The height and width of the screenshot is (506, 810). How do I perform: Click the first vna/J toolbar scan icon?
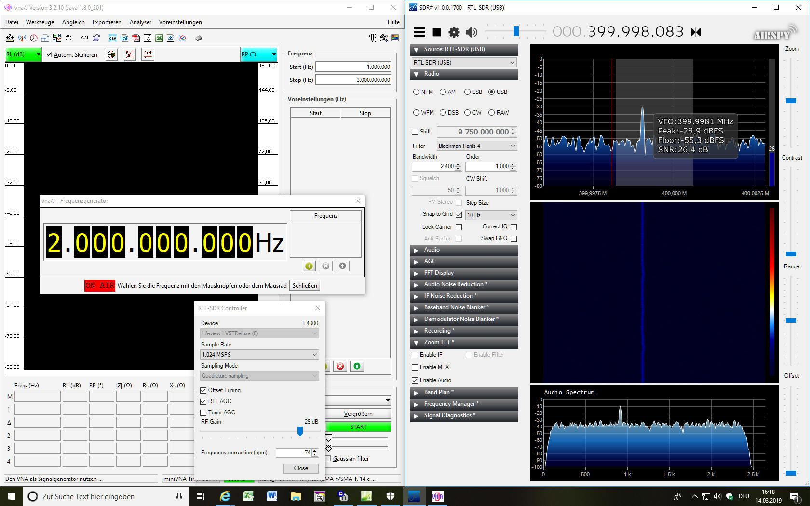coord(10,38)
